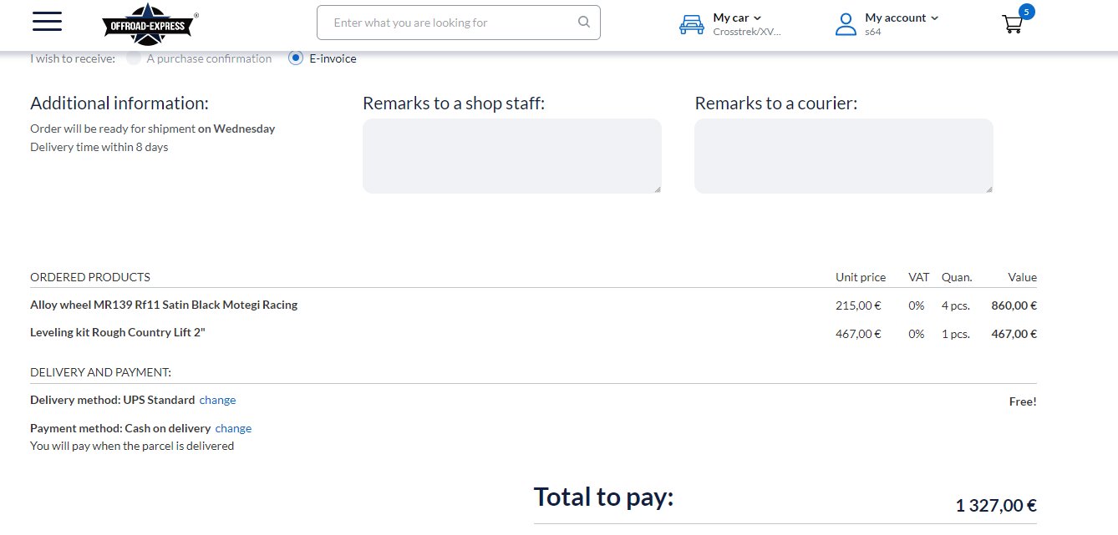Click the user account icon

point(846,24)
